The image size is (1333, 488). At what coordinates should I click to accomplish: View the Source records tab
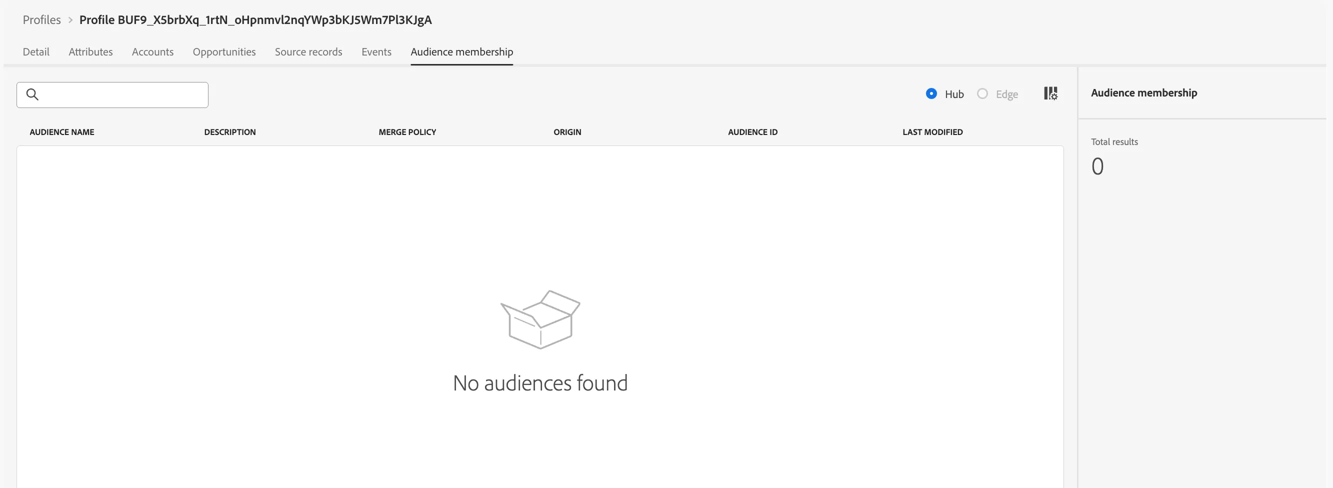coord(308,51)
